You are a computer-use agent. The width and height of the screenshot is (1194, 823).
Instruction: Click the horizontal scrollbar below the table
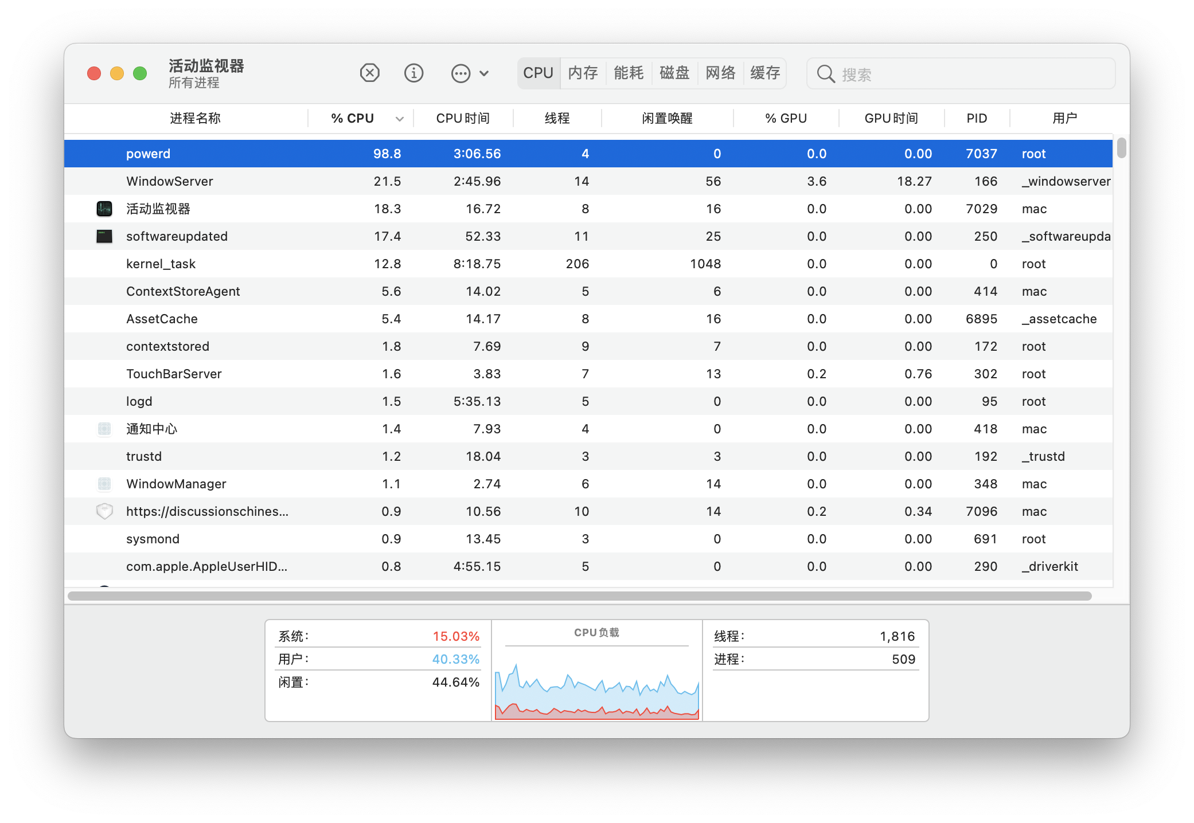579,596
